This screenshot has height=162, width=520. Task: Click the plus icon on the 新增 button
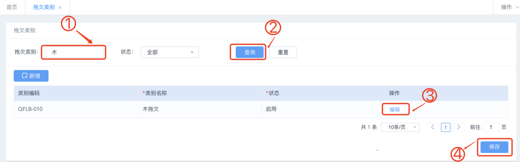[x=24, y=76]
